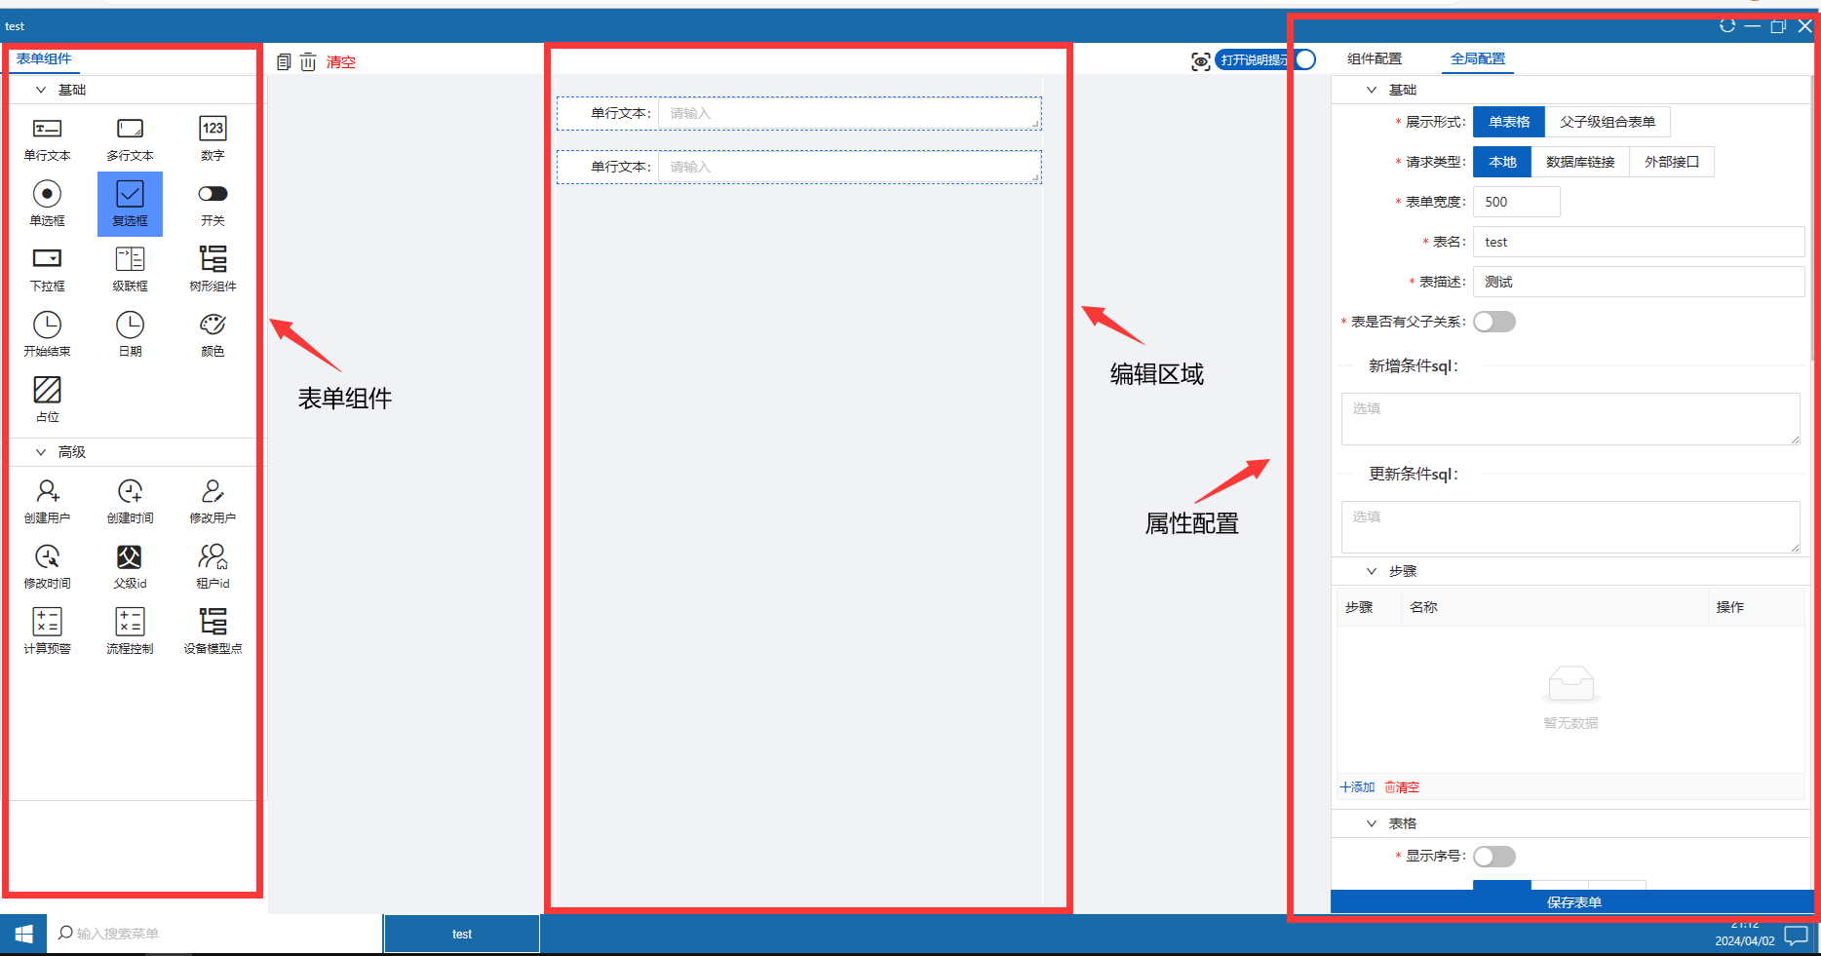The width and height of the screenshot is (1821, 956).
Task: Choose 数据库链接 request type option
Action: [x=1580, y=162]
